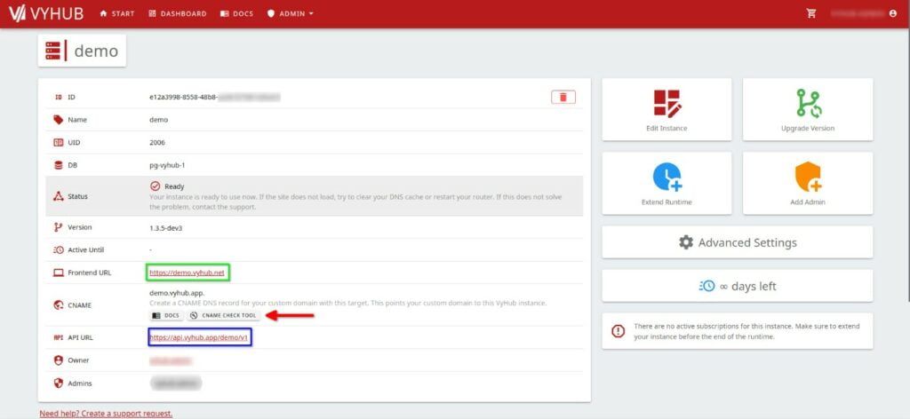The image size is (910, 419).
Task: Click the VyHub logo
Action: [46, 13]
